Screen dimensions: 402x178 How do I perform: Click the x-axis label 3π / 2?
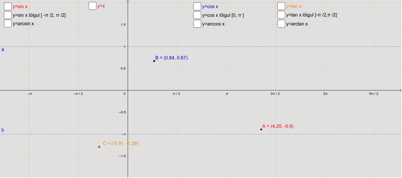[275, 94]
